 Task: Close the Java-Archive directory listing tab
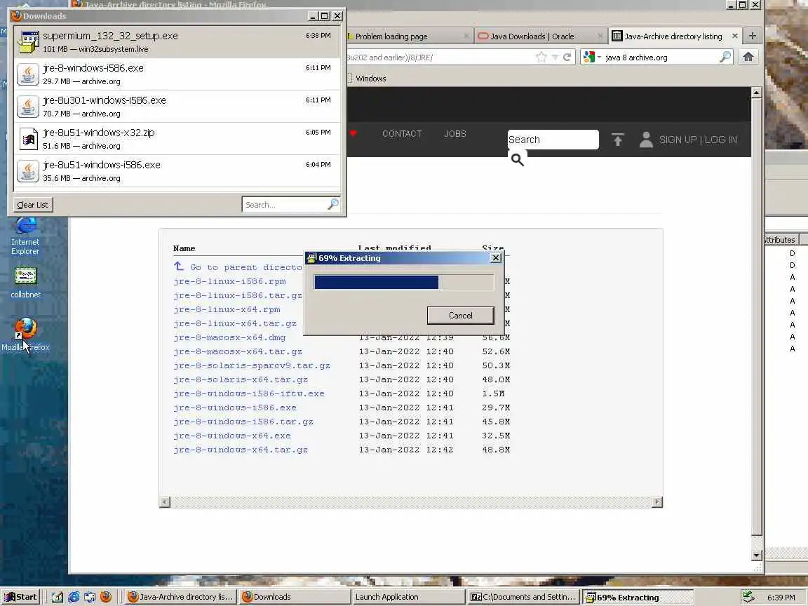click(735, 36)
